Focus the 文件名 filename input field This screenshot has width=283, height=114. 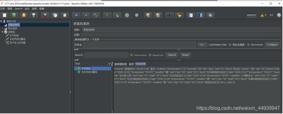pyautogui.click(x=139, y=45)
